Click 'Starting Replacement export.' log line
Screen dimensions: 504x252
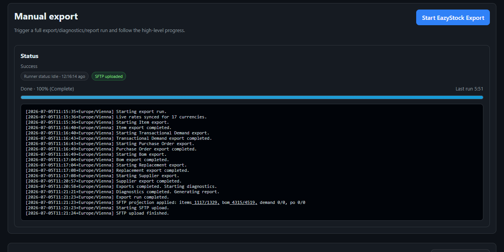(x=106, y=165)
